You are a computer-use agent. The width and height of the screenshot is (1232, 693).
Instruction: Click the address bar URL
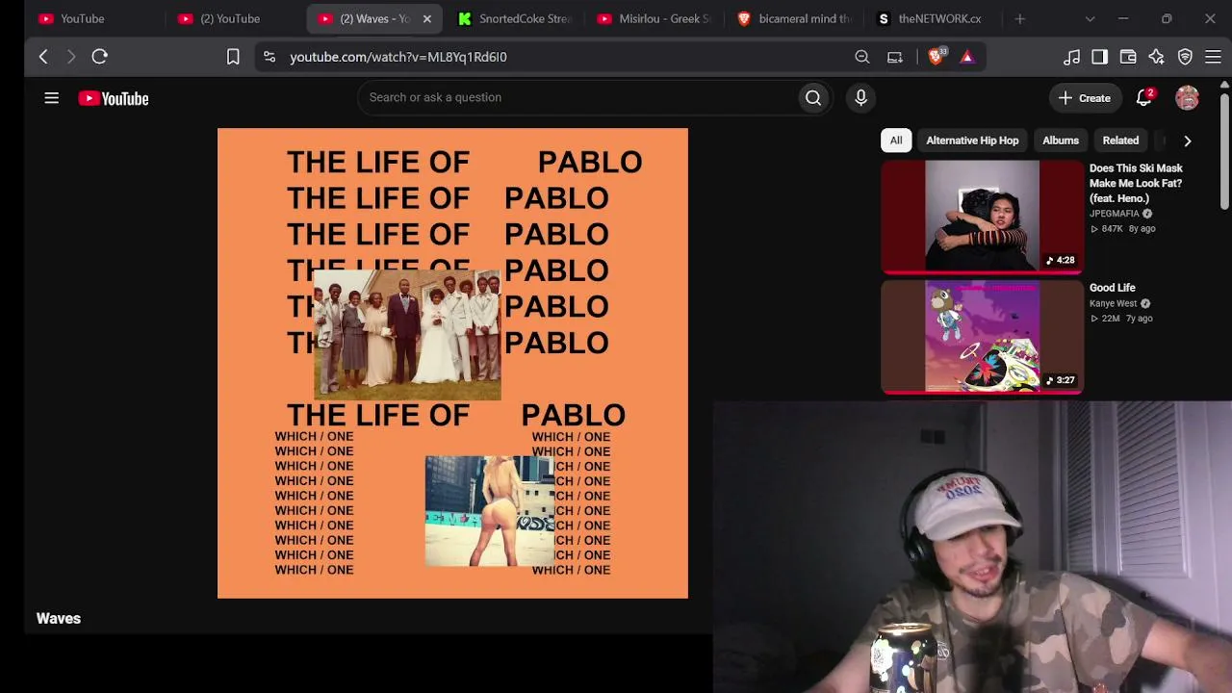click(398, 57)
